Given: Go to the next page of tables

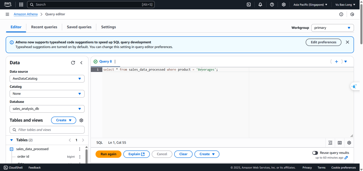Looking at the screenshot, I should tap(83, 140).
